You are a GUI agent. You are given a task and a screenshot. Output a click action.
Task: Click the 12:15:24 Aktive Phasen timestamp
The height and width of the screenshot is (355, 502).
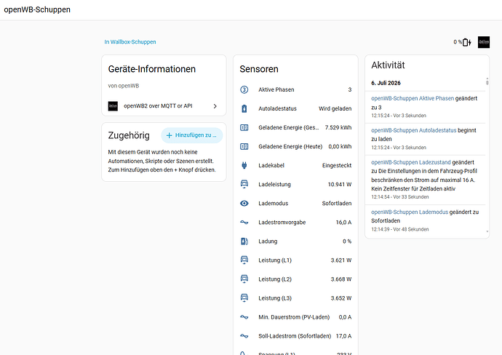coord(399,116)
